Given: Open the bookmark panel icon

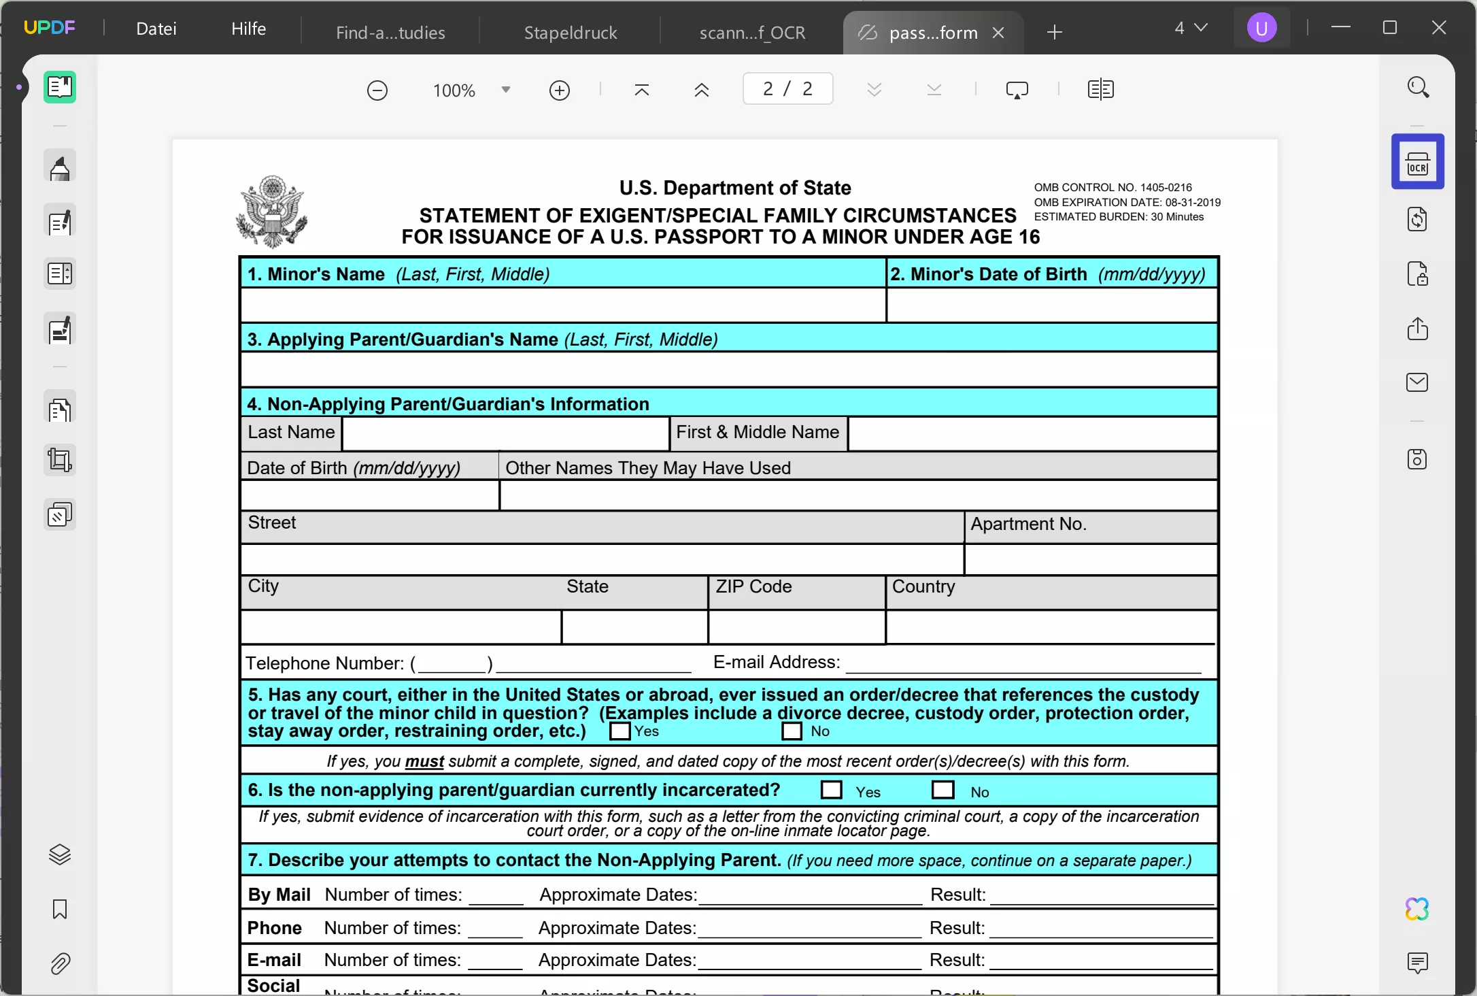Looking at the screenshot, I should click(60, 909).
